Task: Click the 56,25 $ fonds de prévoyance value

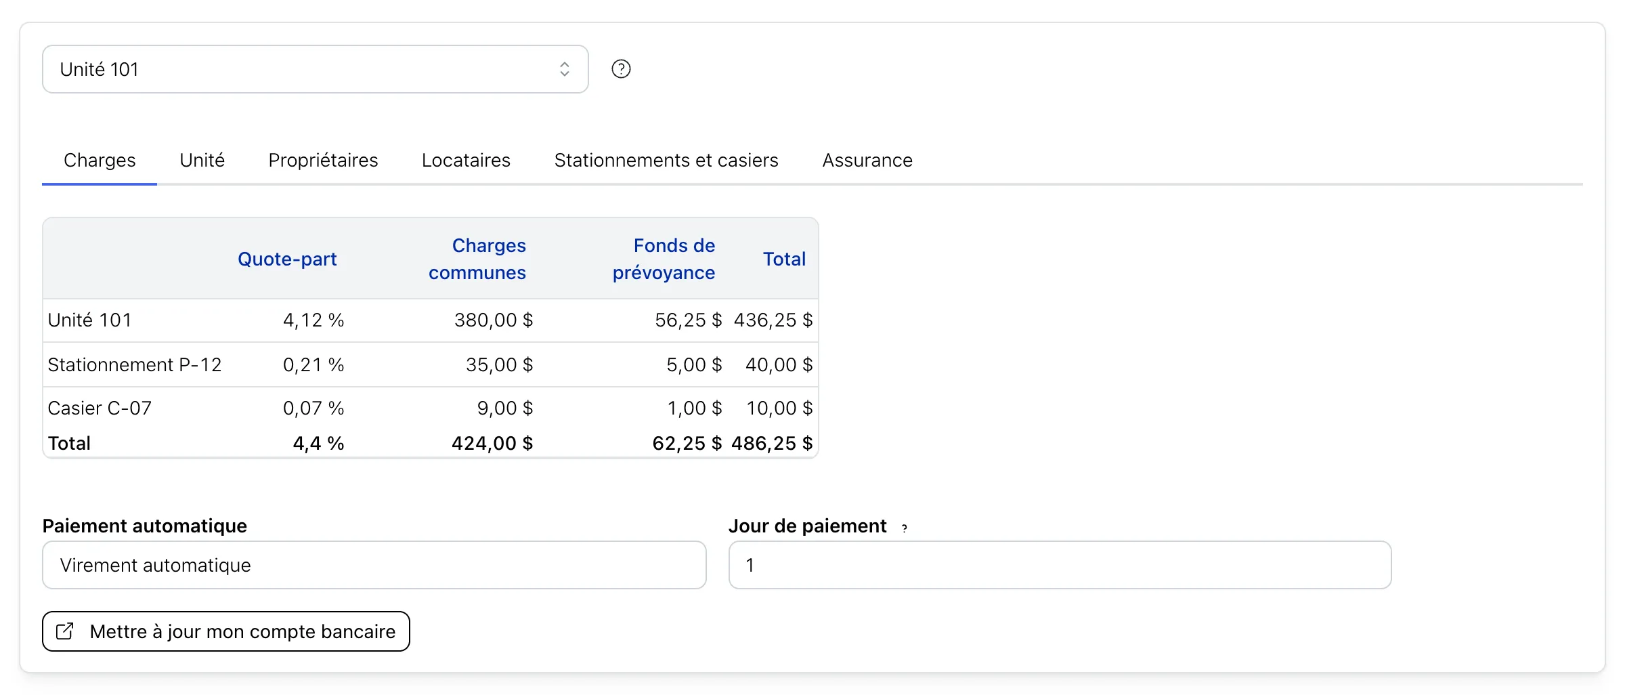Action: click(x=689, y=320)
